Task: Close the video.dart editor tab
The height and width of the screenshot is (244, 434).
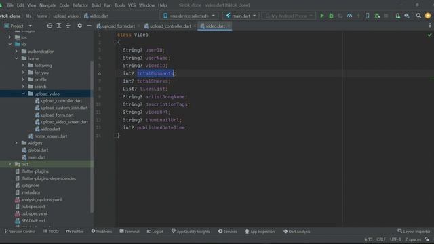Action: (x=229, y=26)
